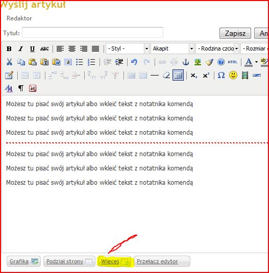Click into the Tytuł input field

[92, 32]
